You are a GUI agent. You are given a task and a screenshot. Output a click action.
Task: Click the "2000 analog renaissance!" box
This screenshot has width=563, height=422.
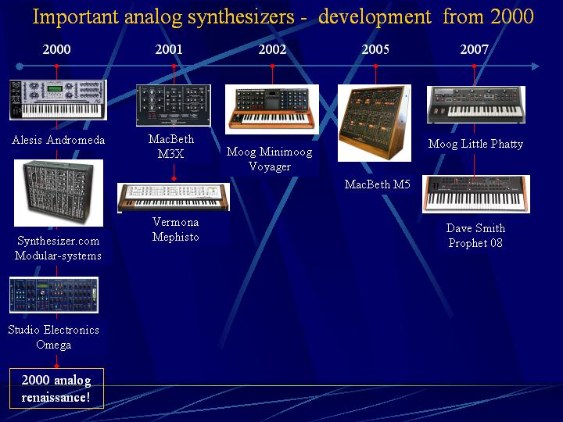pyautogui.click(x=57, y=388)
